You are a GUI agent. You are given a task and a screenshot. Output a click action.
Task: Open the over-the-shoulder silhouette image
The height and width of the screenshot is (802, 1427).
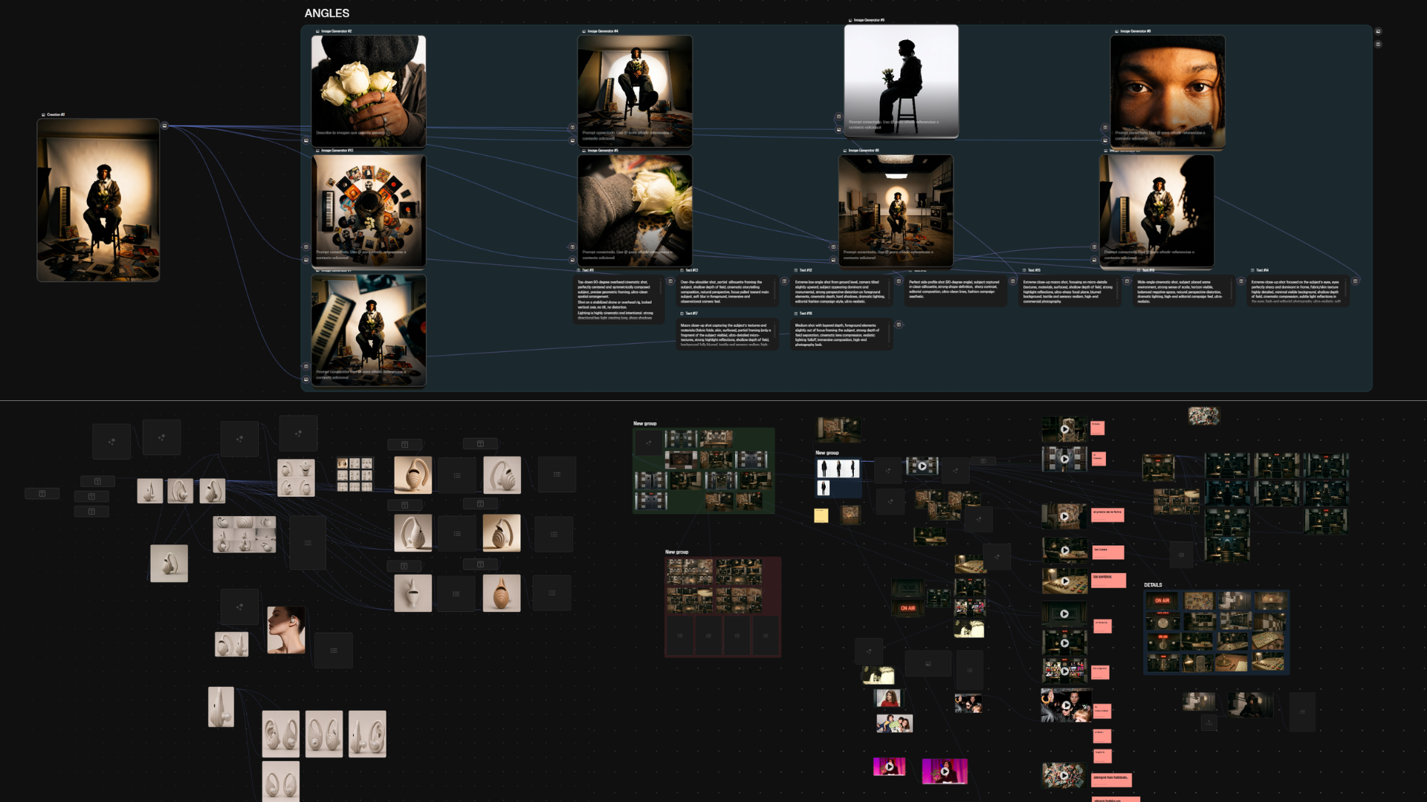point(1156,211)
